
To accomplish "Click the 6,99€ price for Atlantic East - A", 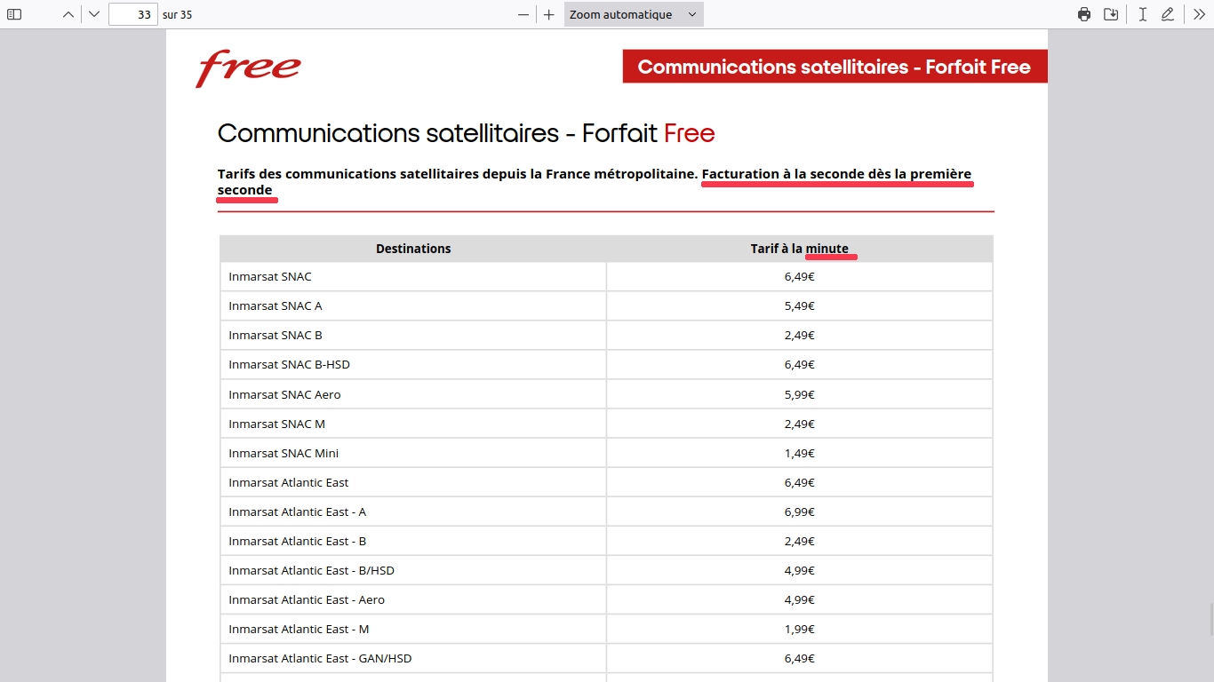I will click(799, 511).
